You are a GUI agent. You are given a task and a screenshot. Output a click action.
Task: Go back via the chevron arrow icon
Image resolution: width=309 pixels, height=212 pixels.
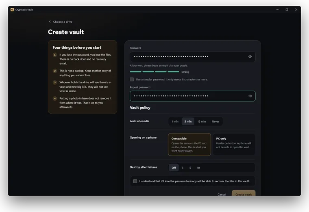click(50, 22)
